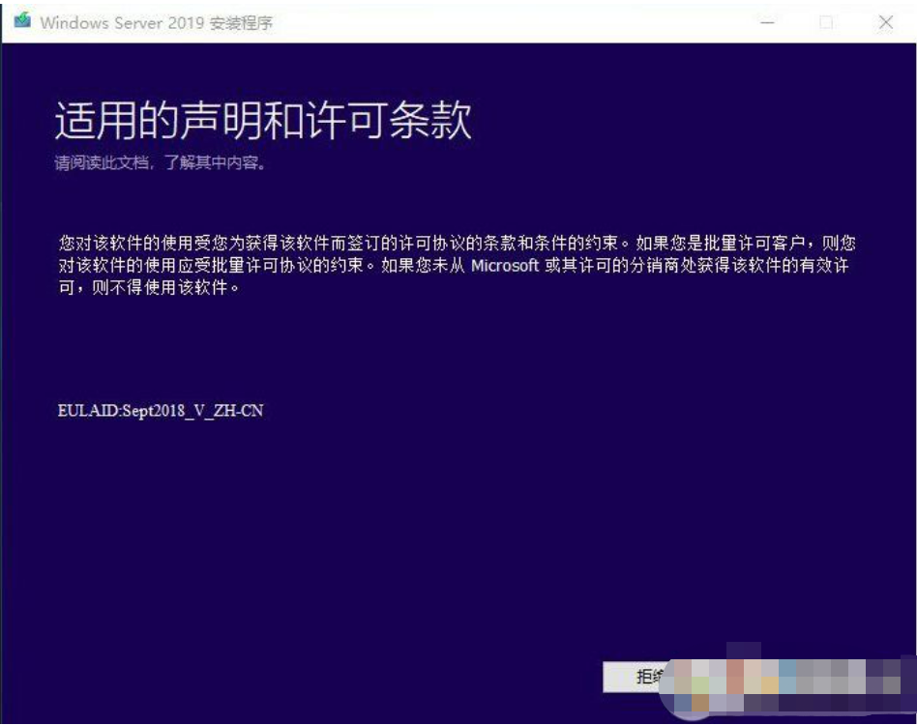Click the disabled maximize button
The image size is (917, 725).
click(x=826, y=22)
